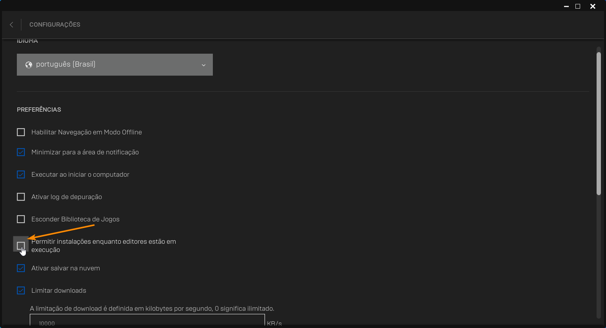Click the globe icon in language selector
The image size is (606, 328).
point(29,65)
